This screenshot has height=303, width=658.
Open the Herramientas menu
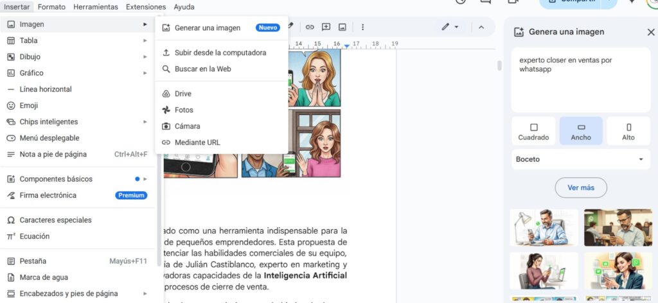tap(96, 7)
